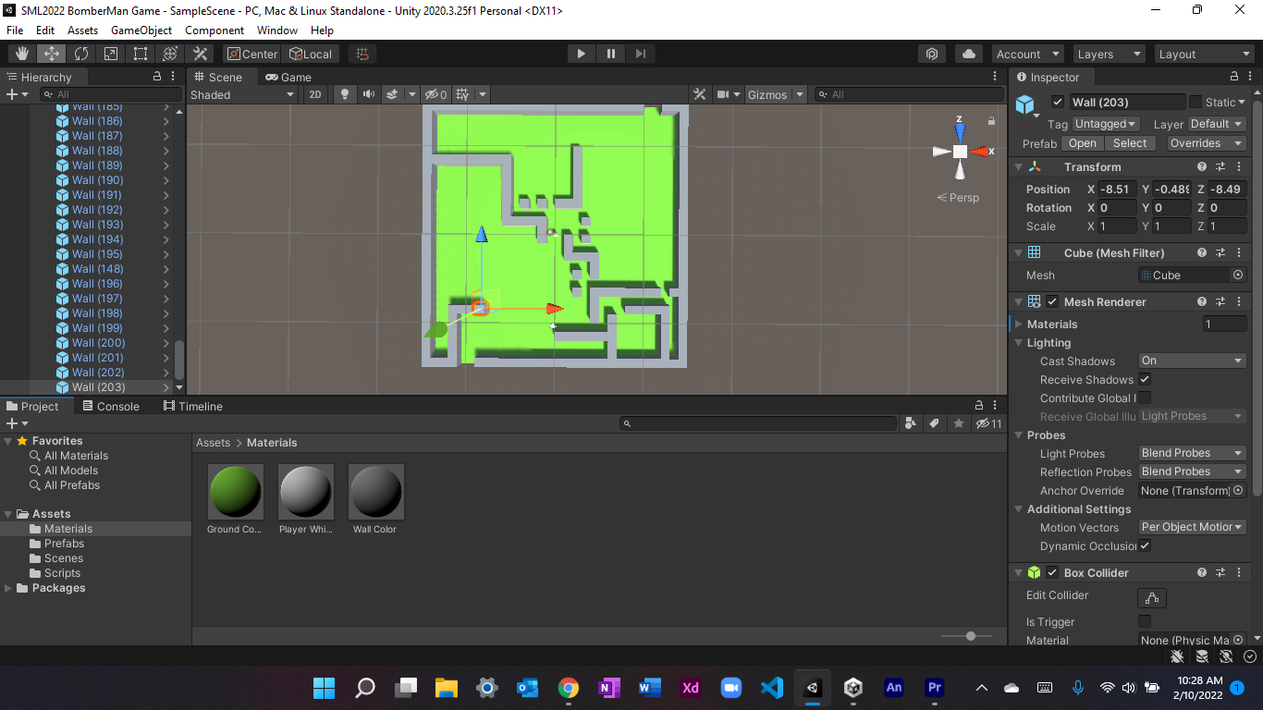The image size is (1263, 710).
Task: Uncheck Receive Shadows
Action: [x=1145, y=379]
